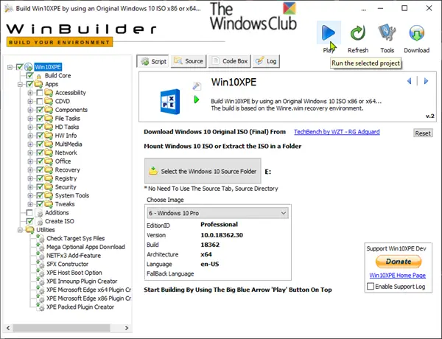The width and height of the screenshot is (442, 339).
Task: Expand the Accessibility folder node
Action: [30, 93]
